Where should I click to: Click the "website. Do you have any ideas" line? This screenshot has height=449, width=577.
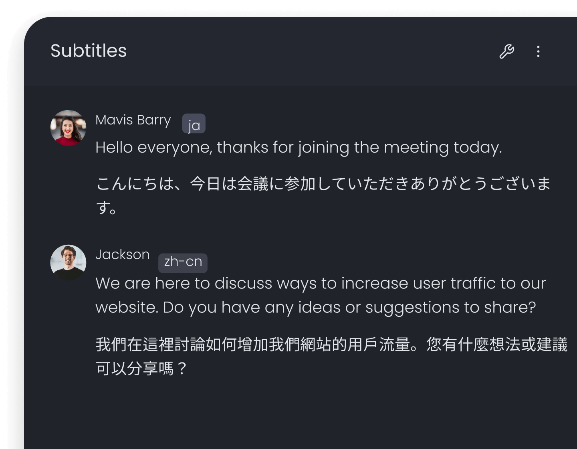[315, 307]
